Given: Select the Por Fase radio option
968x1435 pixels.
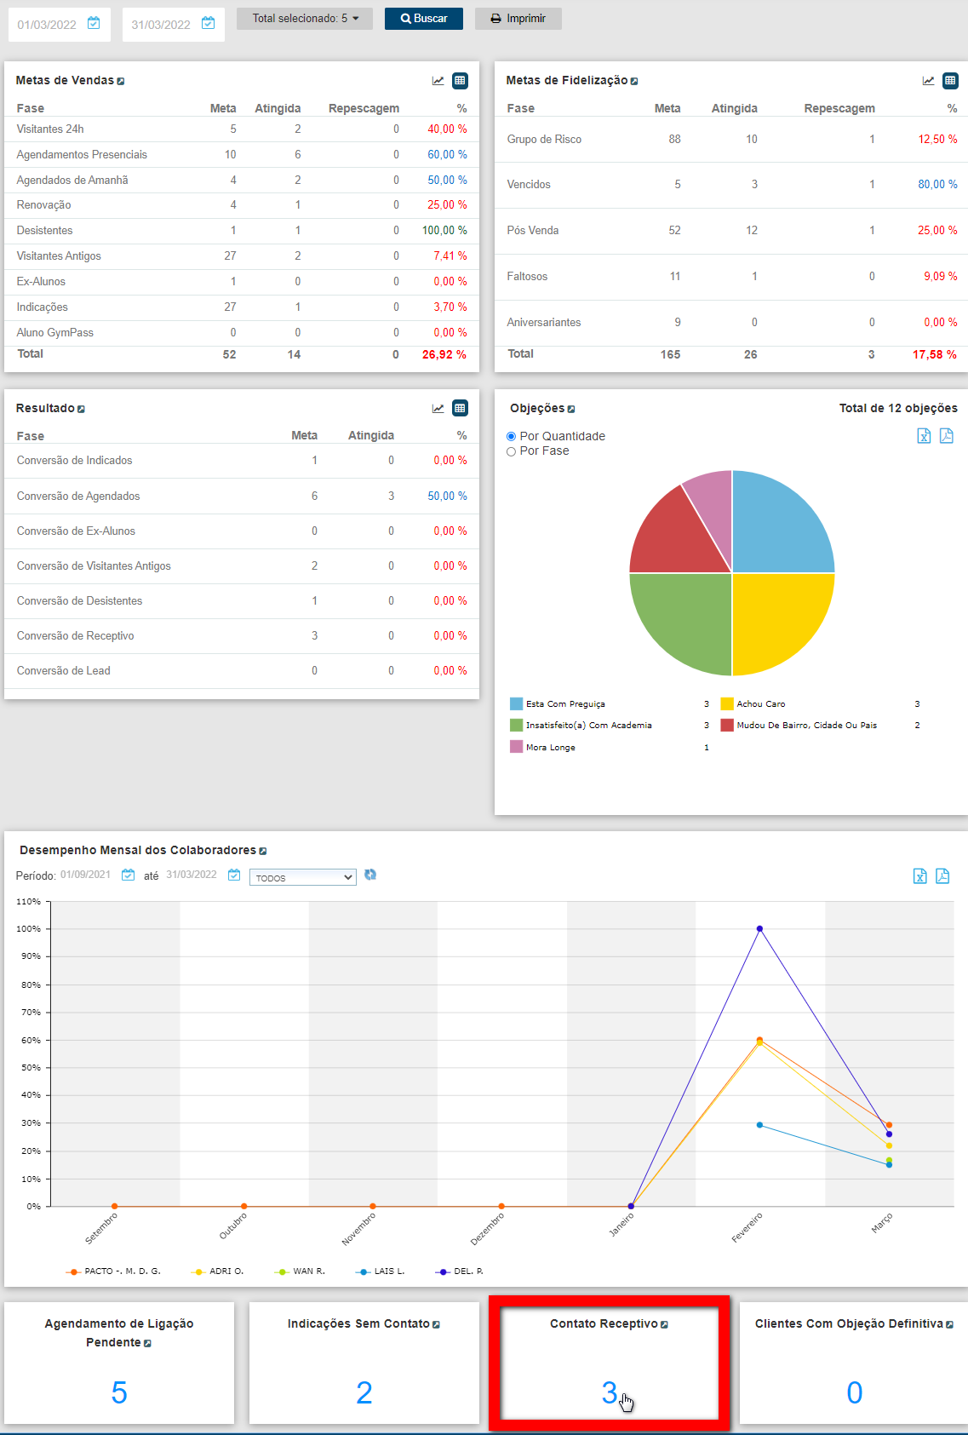Looking at the screenshot, I should [512, 451].
